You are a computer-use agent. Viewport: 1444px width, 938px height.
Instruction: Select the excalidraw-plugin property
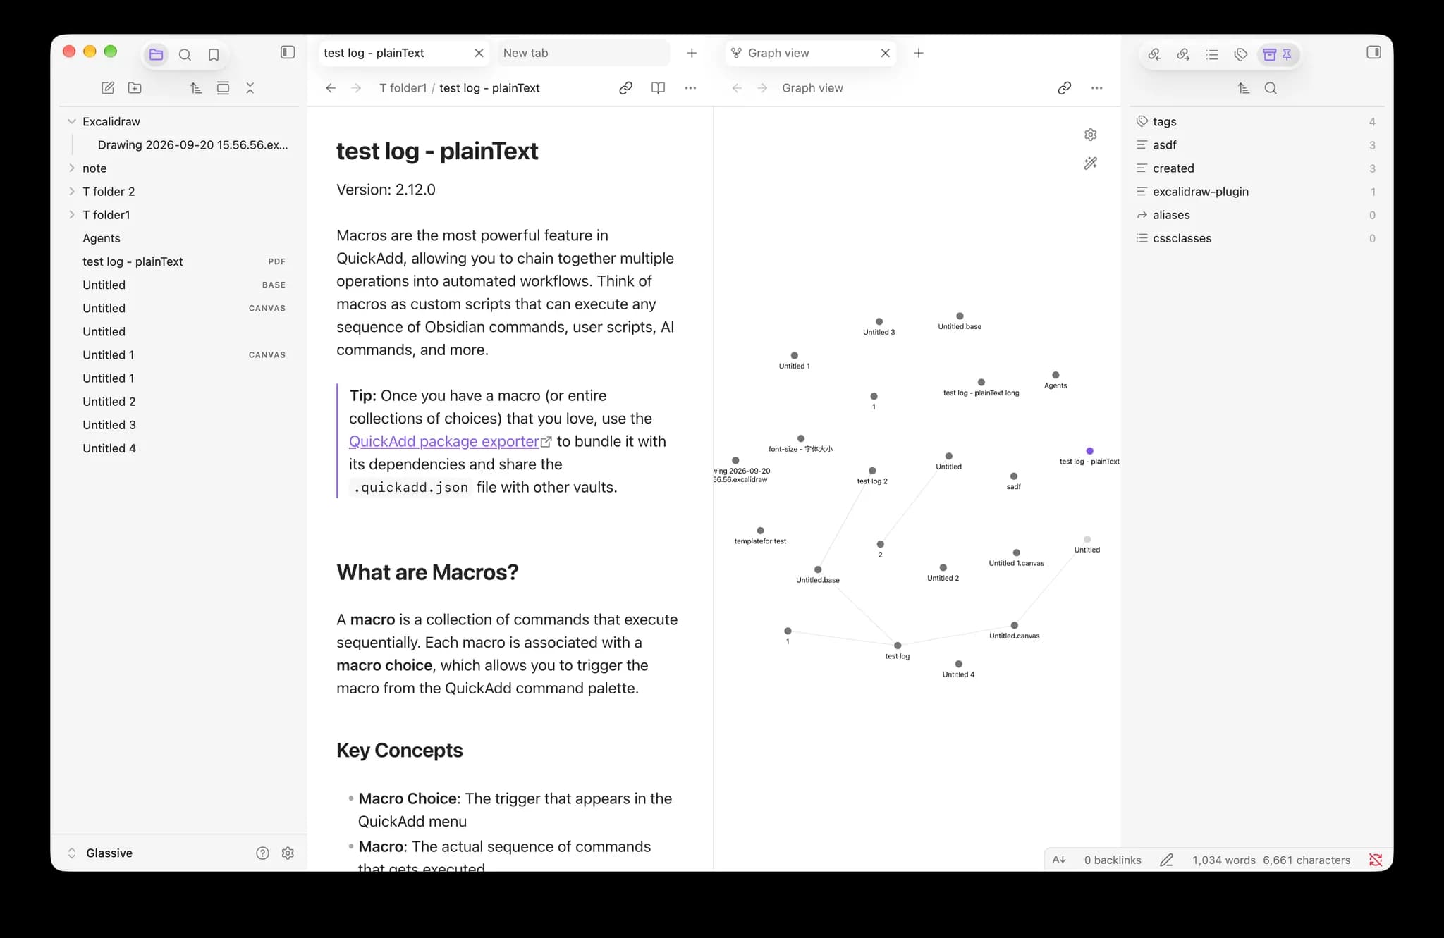pyautogui.click(x=1256, y=191)
